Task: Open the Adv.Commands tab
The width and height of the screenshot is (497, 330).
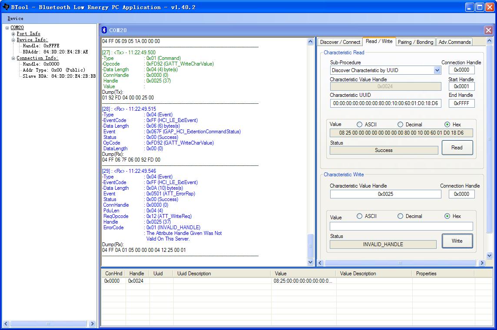Action: point(454,42)
